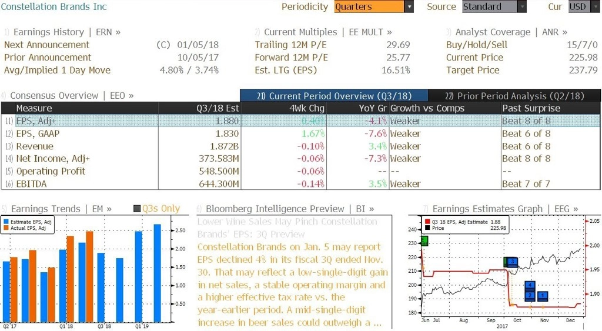Select the EBITDA measure row

(300, 184)
